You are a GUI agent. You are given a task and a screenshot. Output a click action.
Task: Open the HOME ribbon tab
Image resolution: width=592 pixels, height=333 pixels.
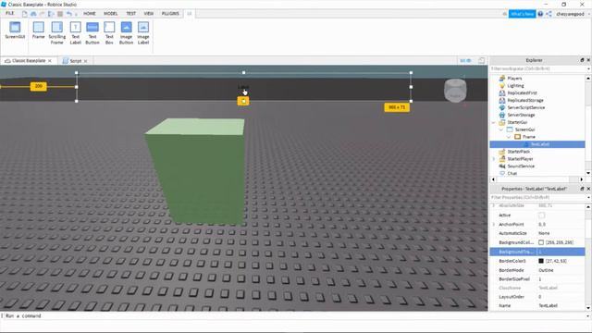tap(90, 14)
